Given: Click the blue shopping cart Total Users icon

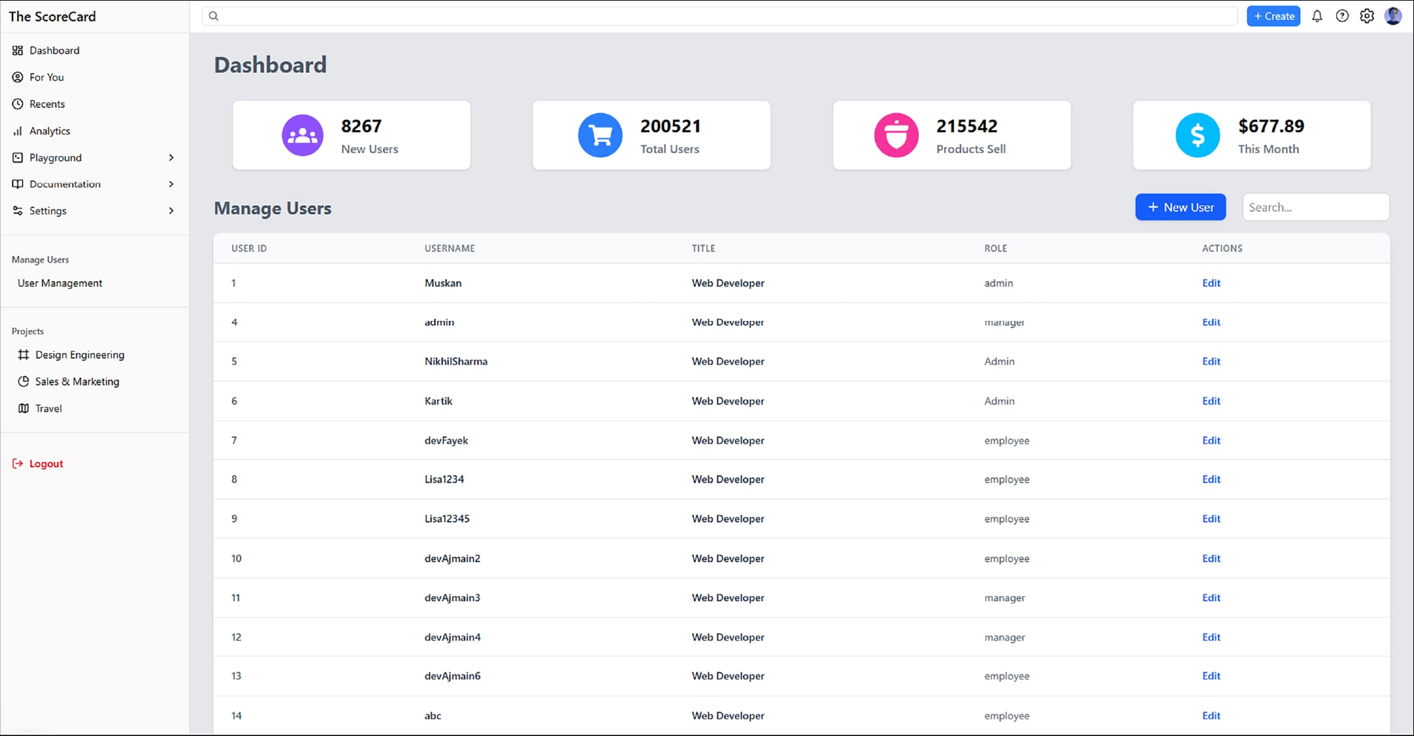Looking at the screenshot, I should coord(600,135).
